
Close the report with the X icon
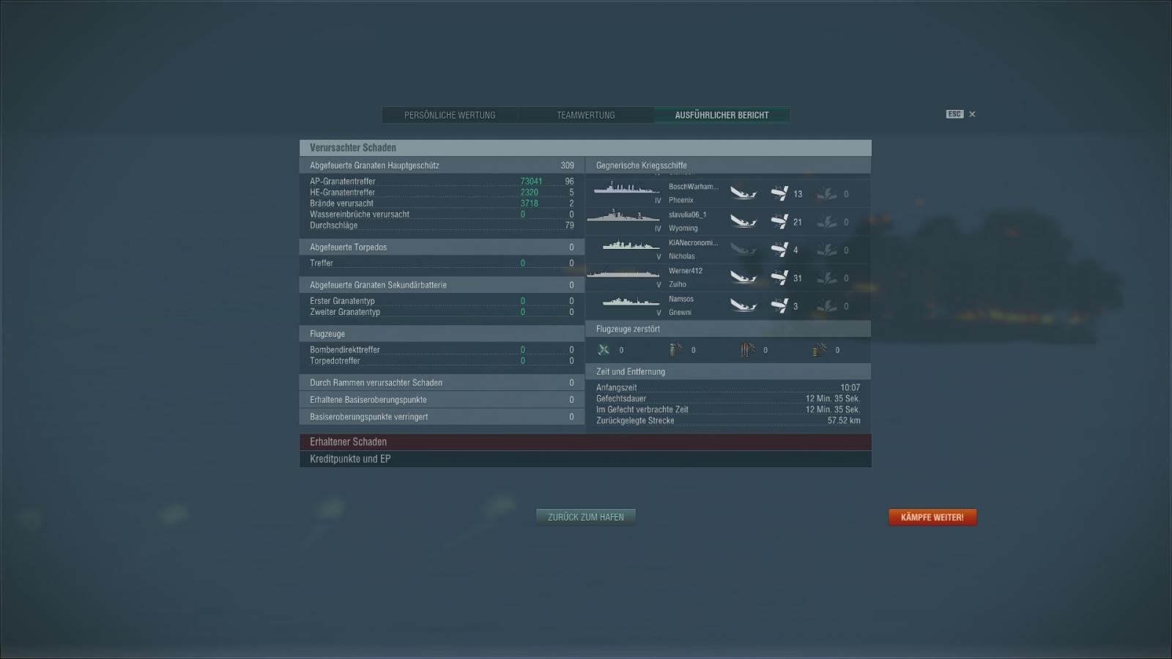point(973,114)
